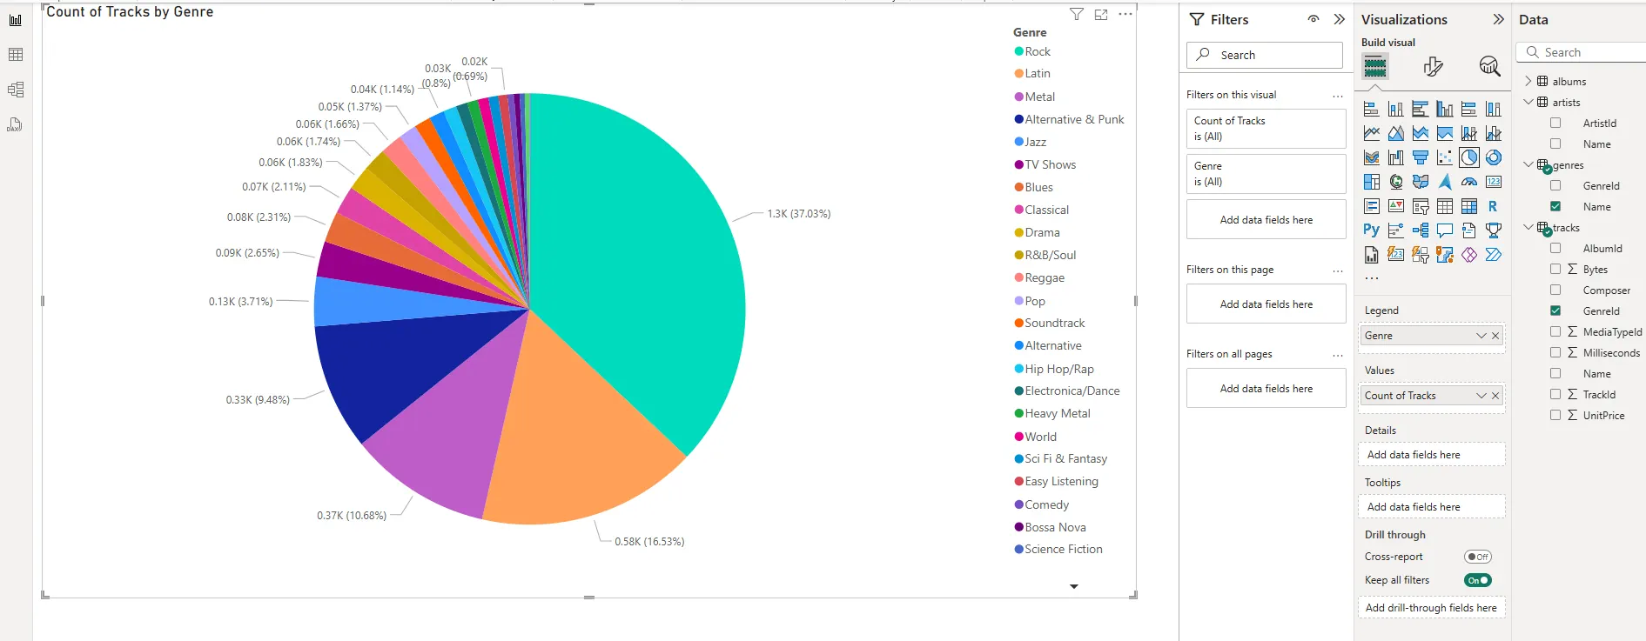This screenshot has height=641, width=1646.
Task: Remove Genre from the Legend well
Action: click(x=1495, y=336)
